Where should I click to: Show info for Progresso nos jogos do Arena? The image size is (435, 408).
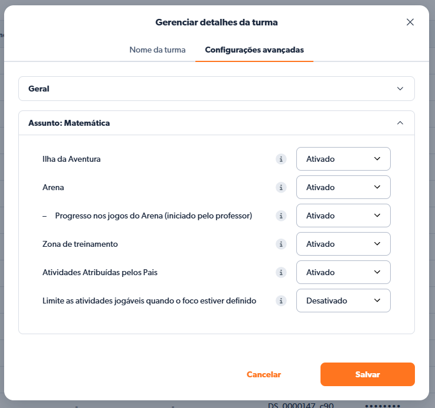281,216
